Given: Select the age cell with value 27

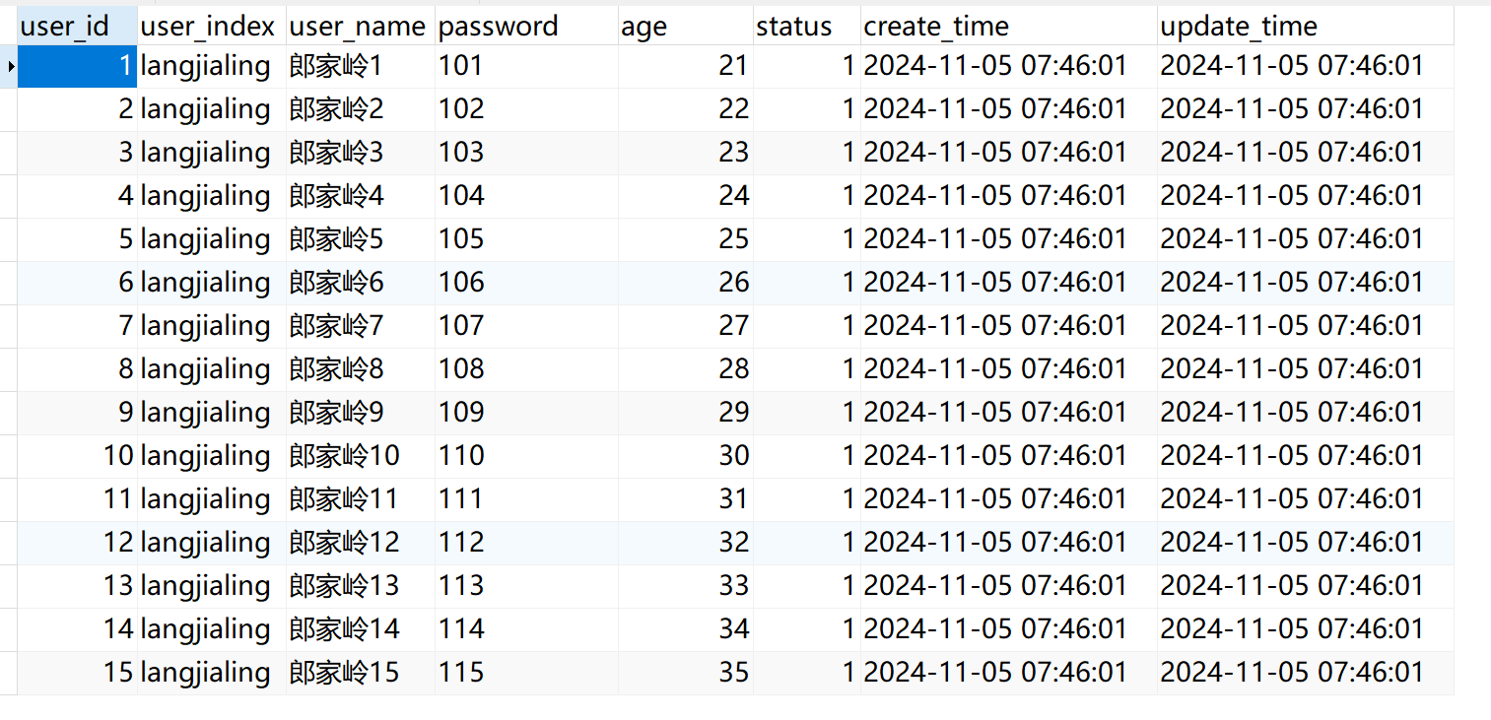Looking at the screenshot, I should [x=686, y=326].
